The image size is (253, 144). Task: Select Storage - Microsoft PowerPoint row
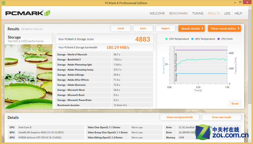tap(104, 100)
